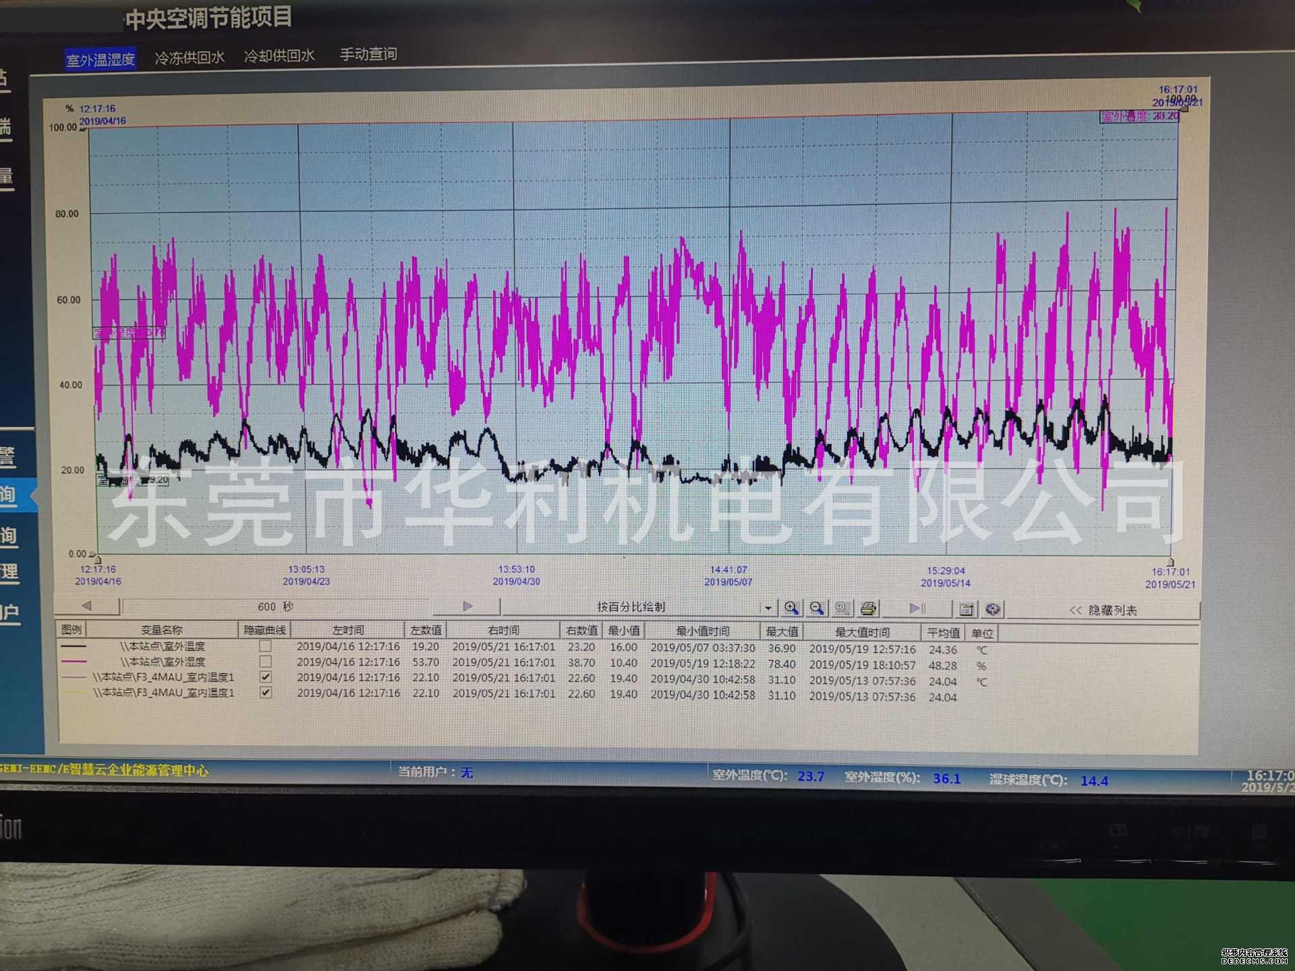The image size is (1295, 971).
Task: Click the 右数值 column header
Action: (x=581, y=630)
